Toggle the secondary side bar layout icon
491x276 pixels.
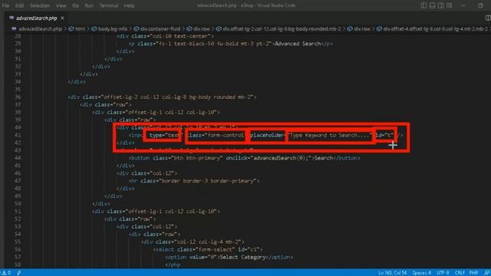tap(440, 5)
